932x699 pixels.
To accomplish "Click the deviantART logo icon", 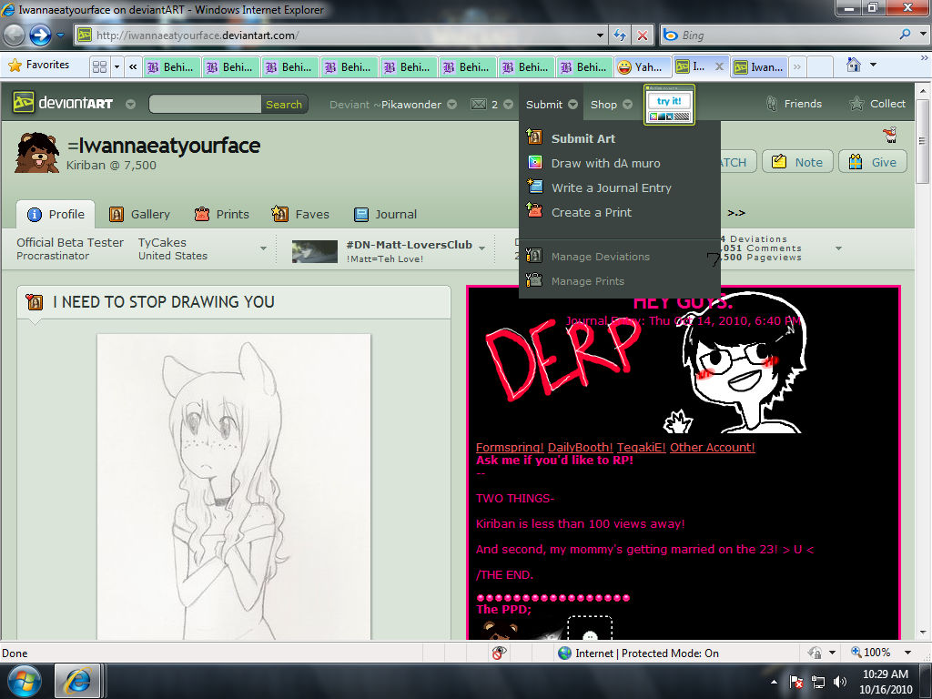I will tap(24, 103).
